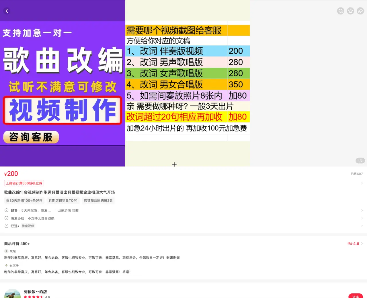Open the 商品评价 450+ reviews section
Image resolution: width=367 pixels, height=300 pixels.
pyautogui.click(x=17, y=244)
